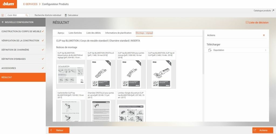Click the magnifier icon in Code Web field
Viewport: 276px width, 134px height.
click(27, 15)
